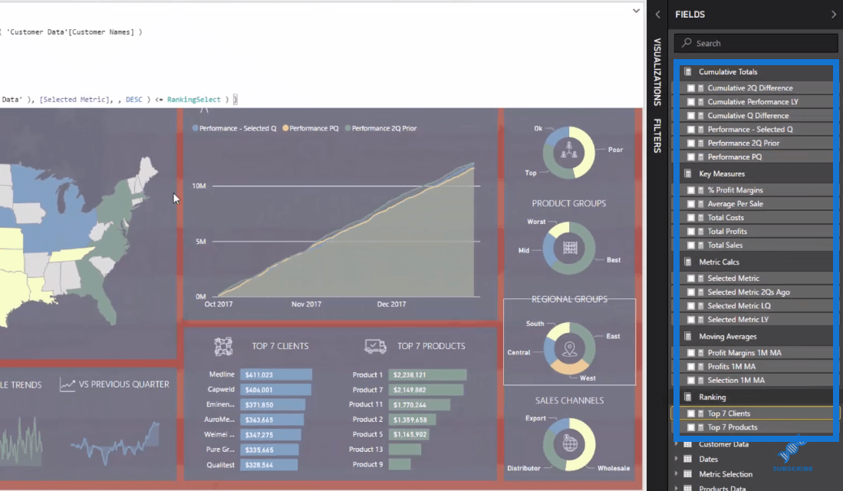The image size is (843, 491).
Task: Click the Performance PQ legend marker
Action: click(x=285, y=128)
